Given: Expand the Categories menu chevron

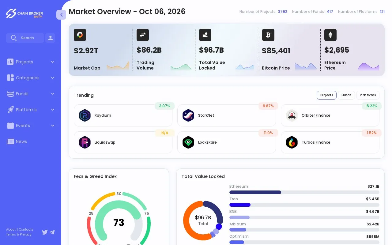Looking at the screenshot, I should [x=53, y=78].
